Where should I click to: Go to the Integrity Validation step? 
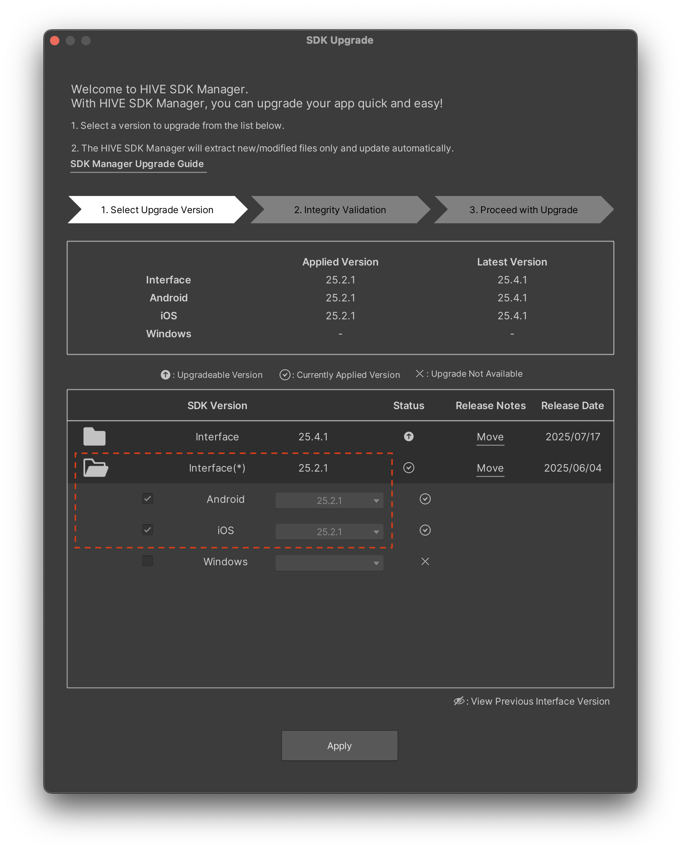[340, 210]
